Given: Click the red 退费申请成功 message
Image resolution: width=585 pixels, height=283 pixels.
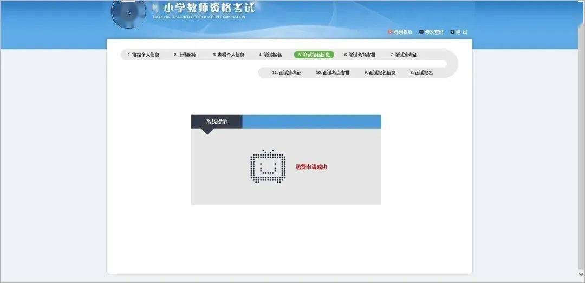Looking at the screenshot, I should (x=311, y=167).
